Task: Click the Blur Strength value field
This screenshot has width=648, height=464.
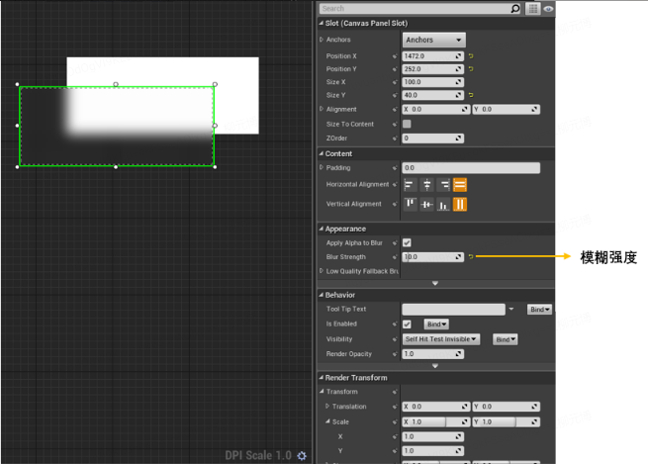Action: [x=432, y=257]
